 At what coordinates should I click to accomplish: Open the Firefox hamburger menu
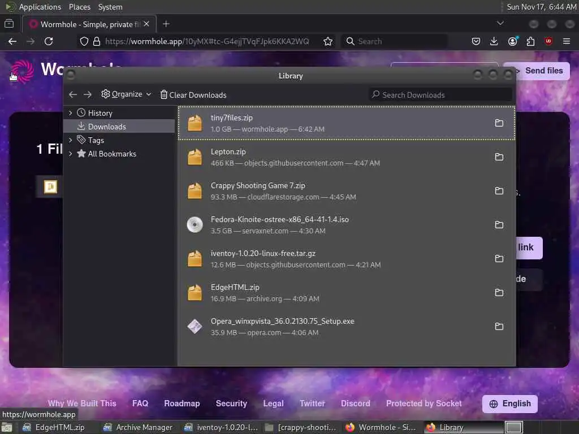(567, 41)
